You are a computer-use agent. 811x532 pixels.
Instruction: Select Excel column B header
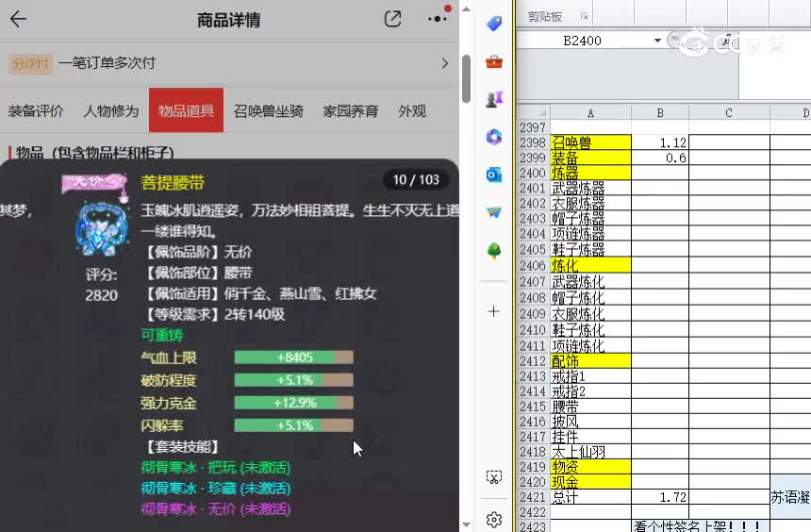[660, 113]
